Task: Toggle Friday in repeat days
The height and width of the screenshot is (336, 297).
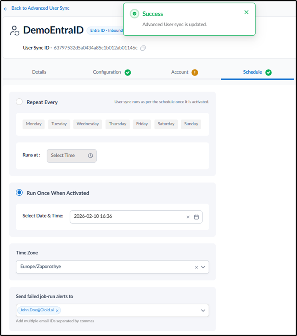Action: pos(142,124)
